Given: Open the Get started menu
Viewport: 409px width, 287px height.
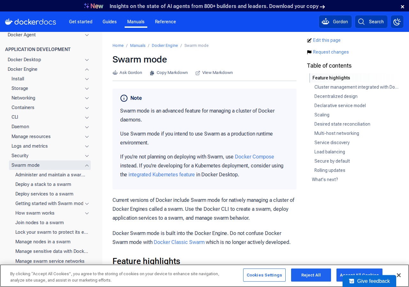Looking at the screenshot, I should (81, 22).
